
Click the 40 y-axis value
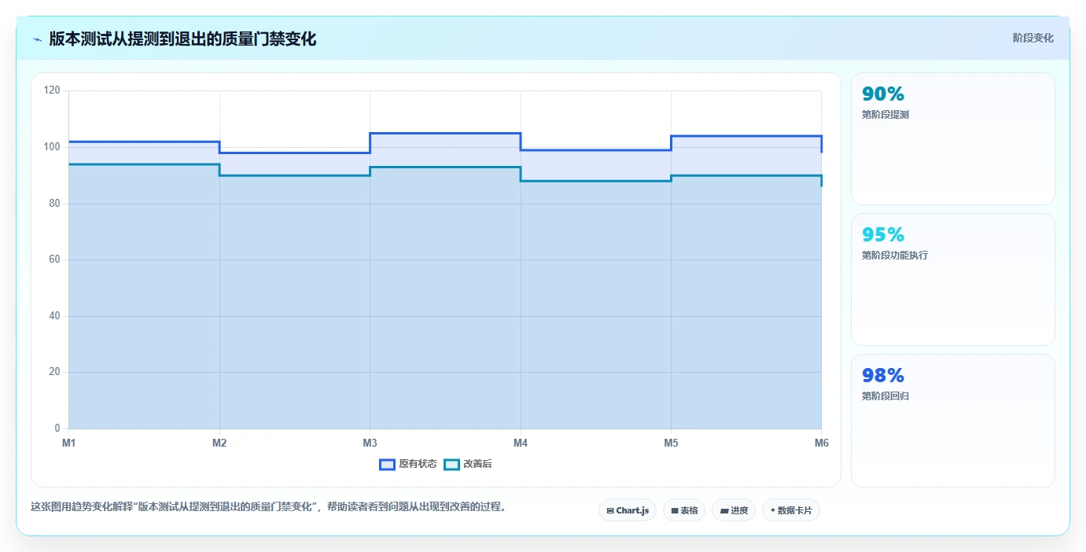tap(54, 316)
